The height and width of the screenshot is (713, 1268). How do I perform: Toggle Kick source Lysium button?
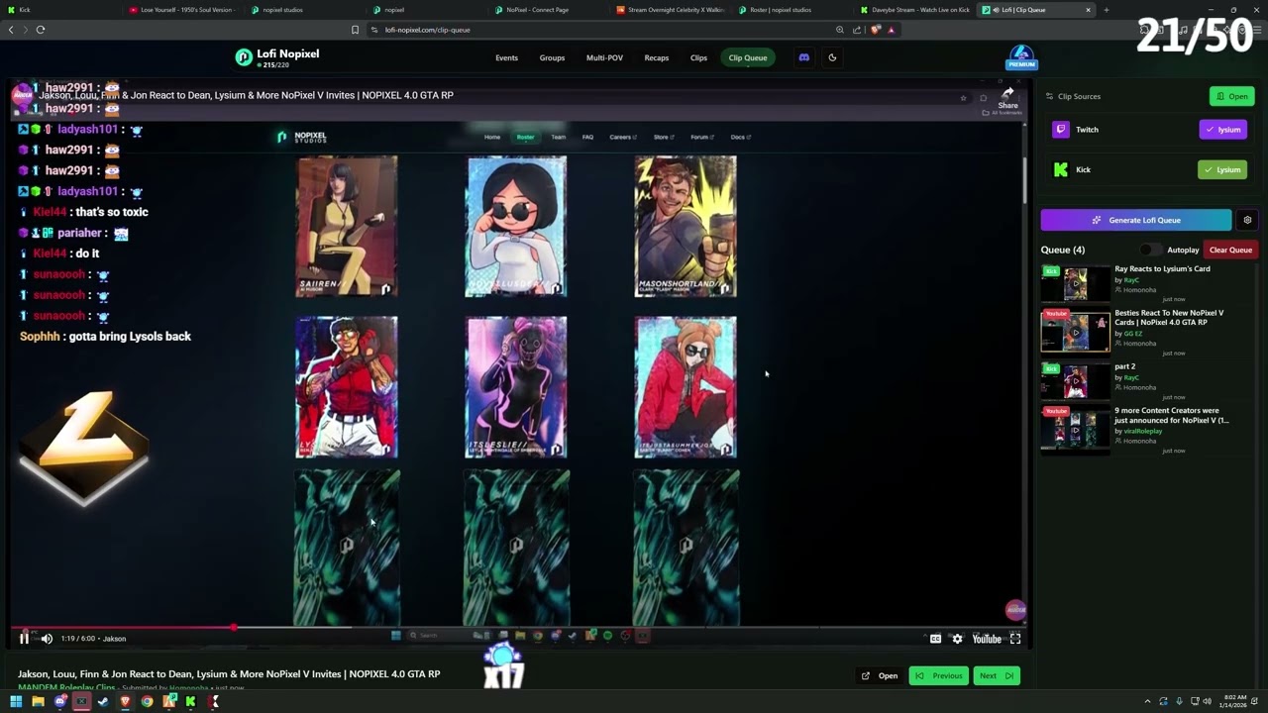(x=1222, y=169)
